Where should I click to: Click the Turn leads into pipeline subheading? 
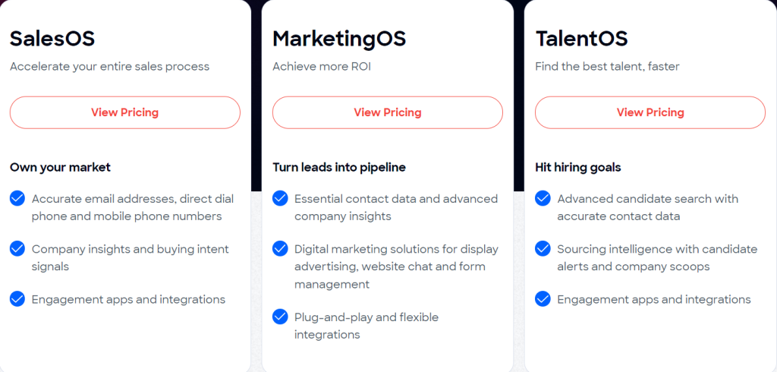coord(339,168)
